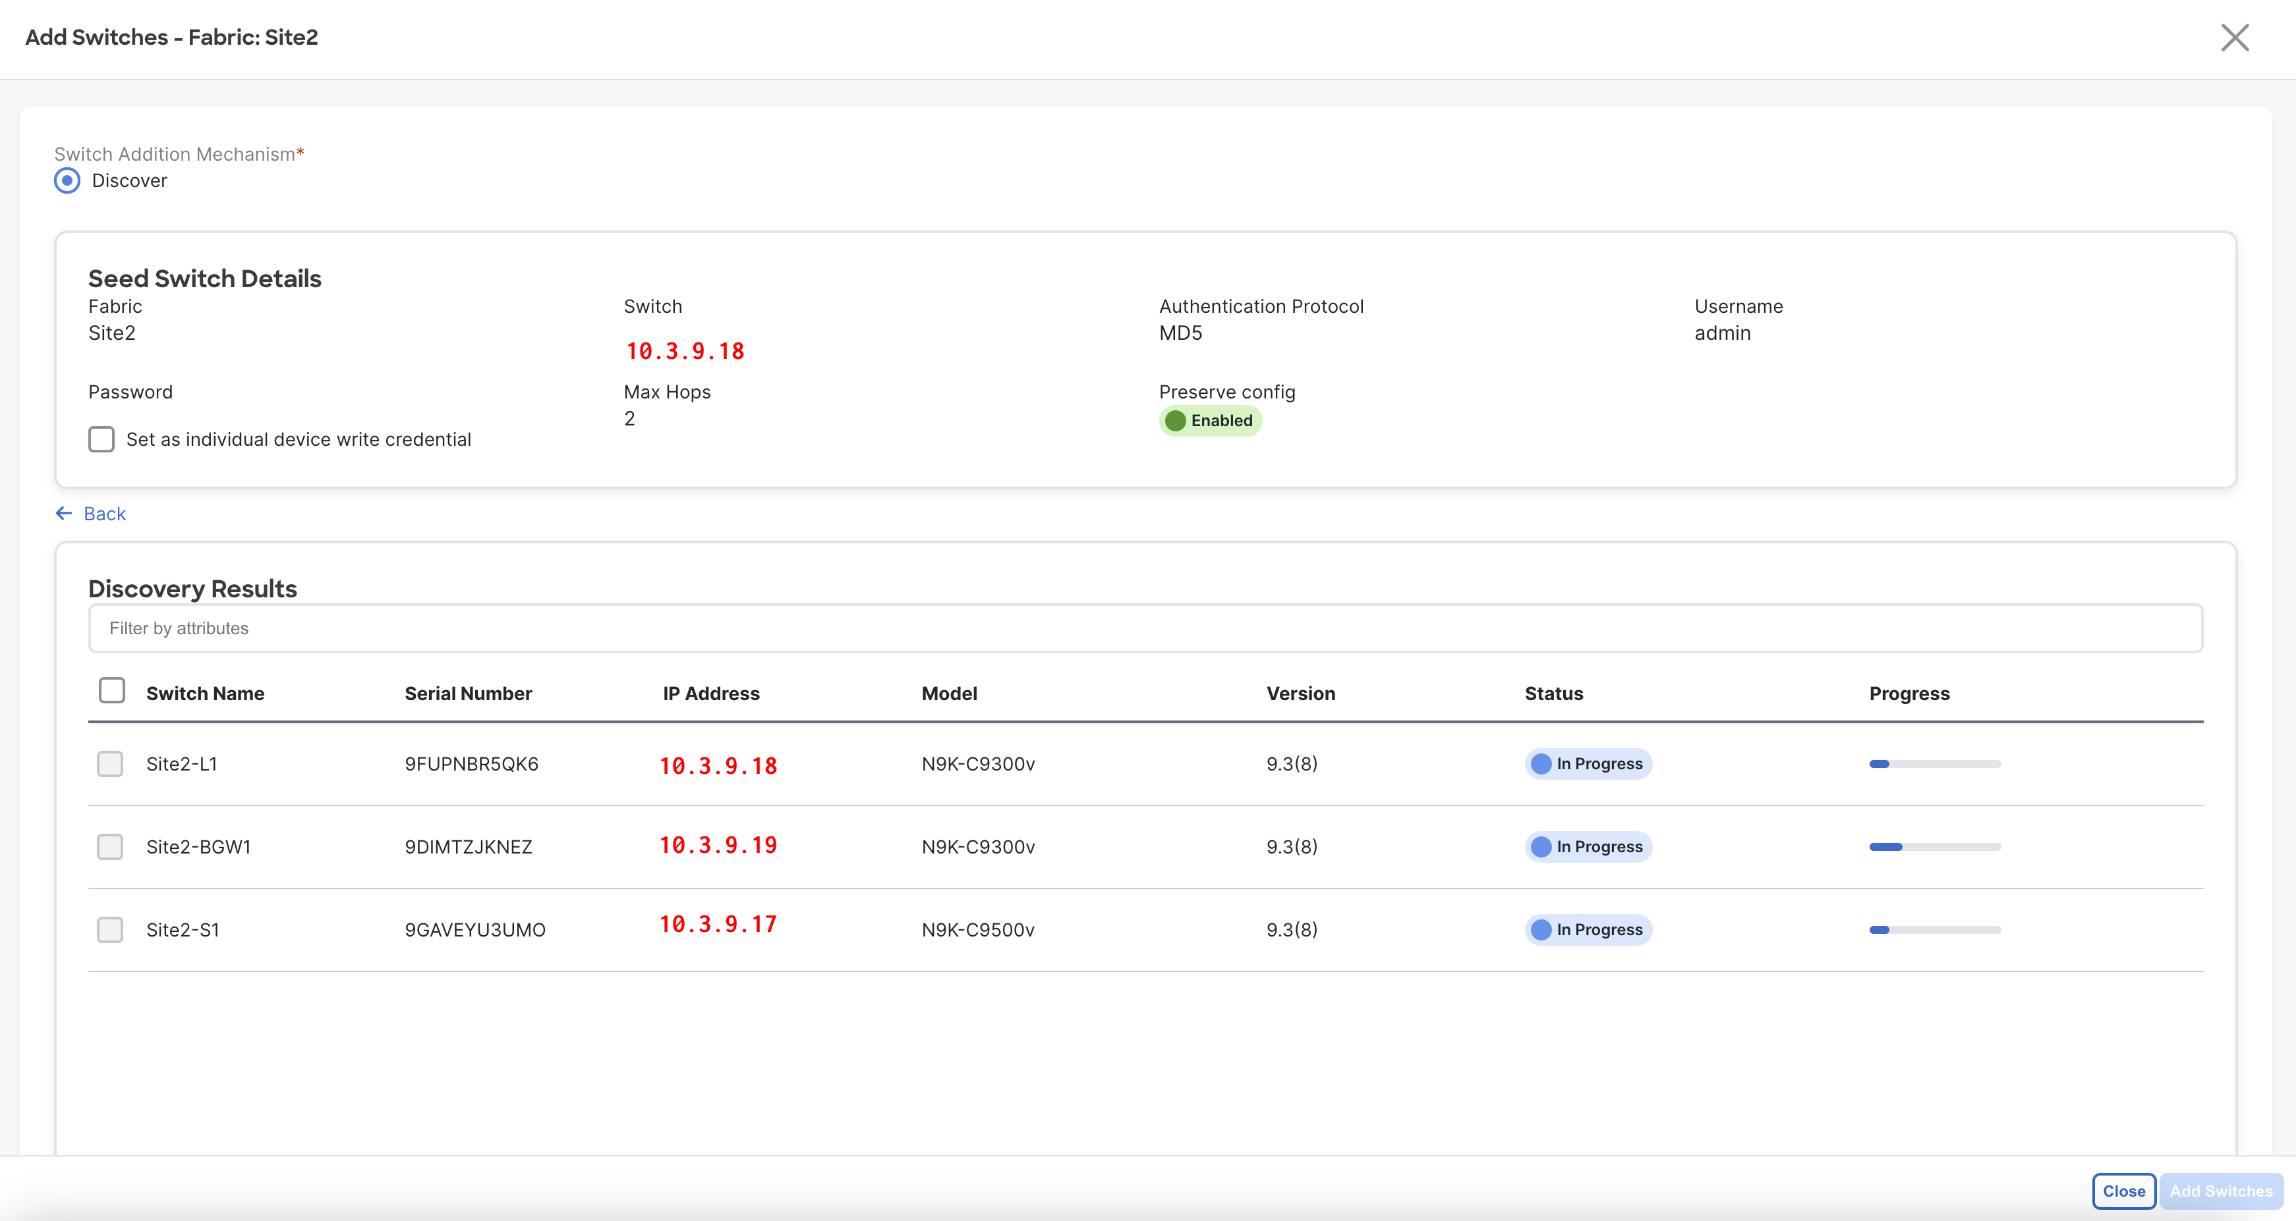
Task: Click the Enabled preserve config badge
Action: click(1209, 420)
